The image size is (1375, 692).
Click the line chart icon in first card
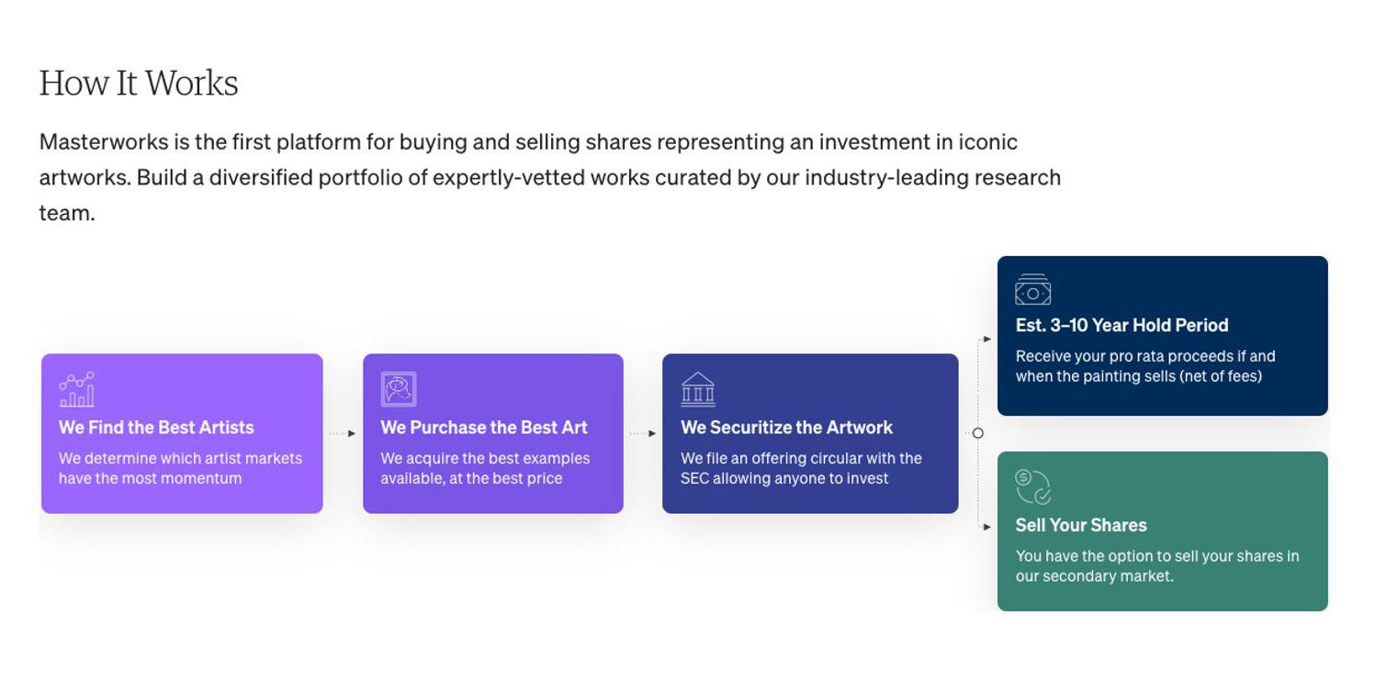(76, 389)
